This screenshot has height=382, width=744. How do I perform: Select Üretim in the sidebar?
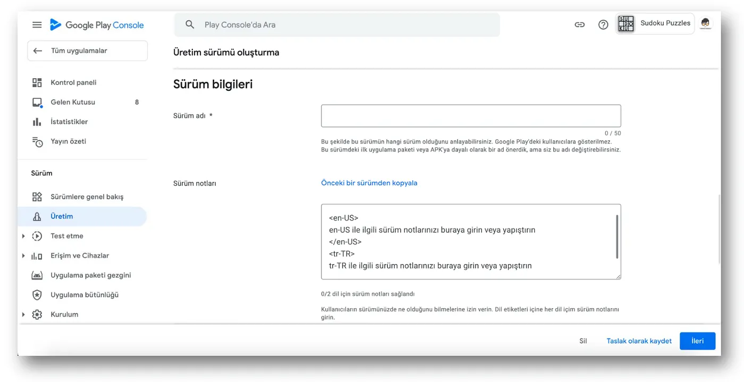62,216
